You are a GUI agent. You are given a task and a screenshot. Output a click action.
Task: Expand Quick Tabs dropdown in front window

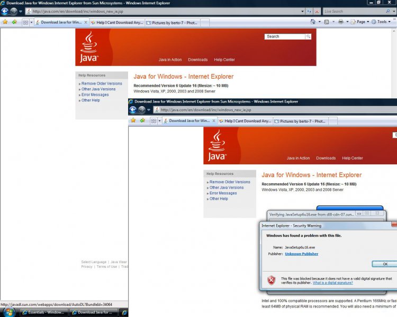pos(159,121)
